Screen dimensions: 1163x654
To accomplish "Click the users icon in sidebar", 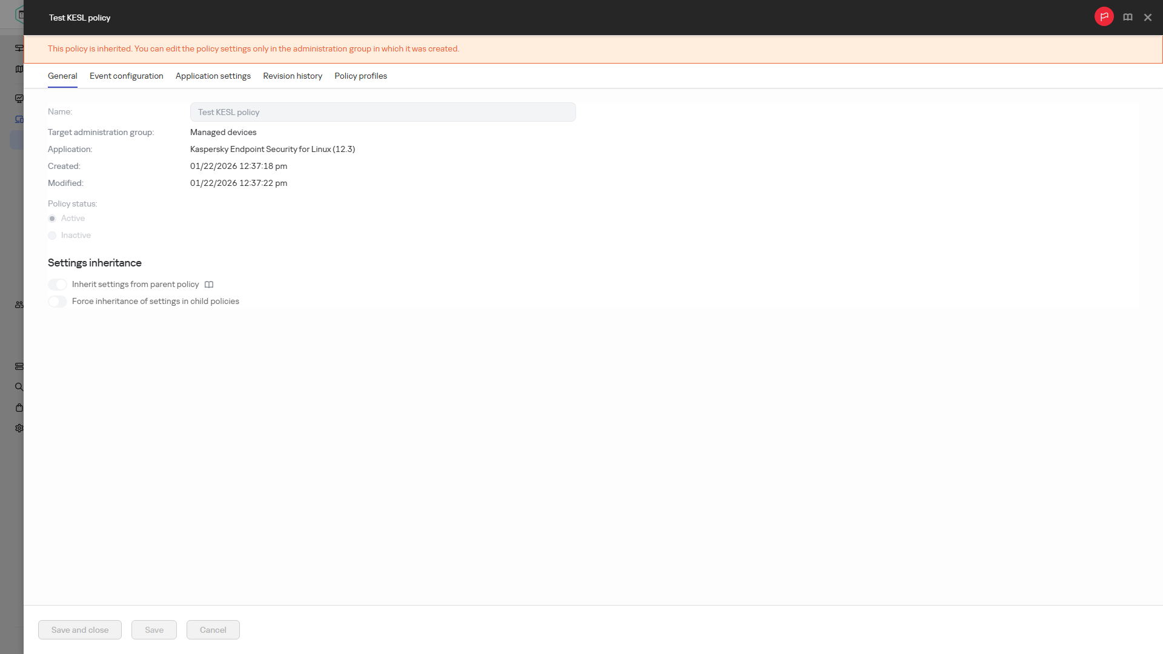I will (x=19, y=305).
